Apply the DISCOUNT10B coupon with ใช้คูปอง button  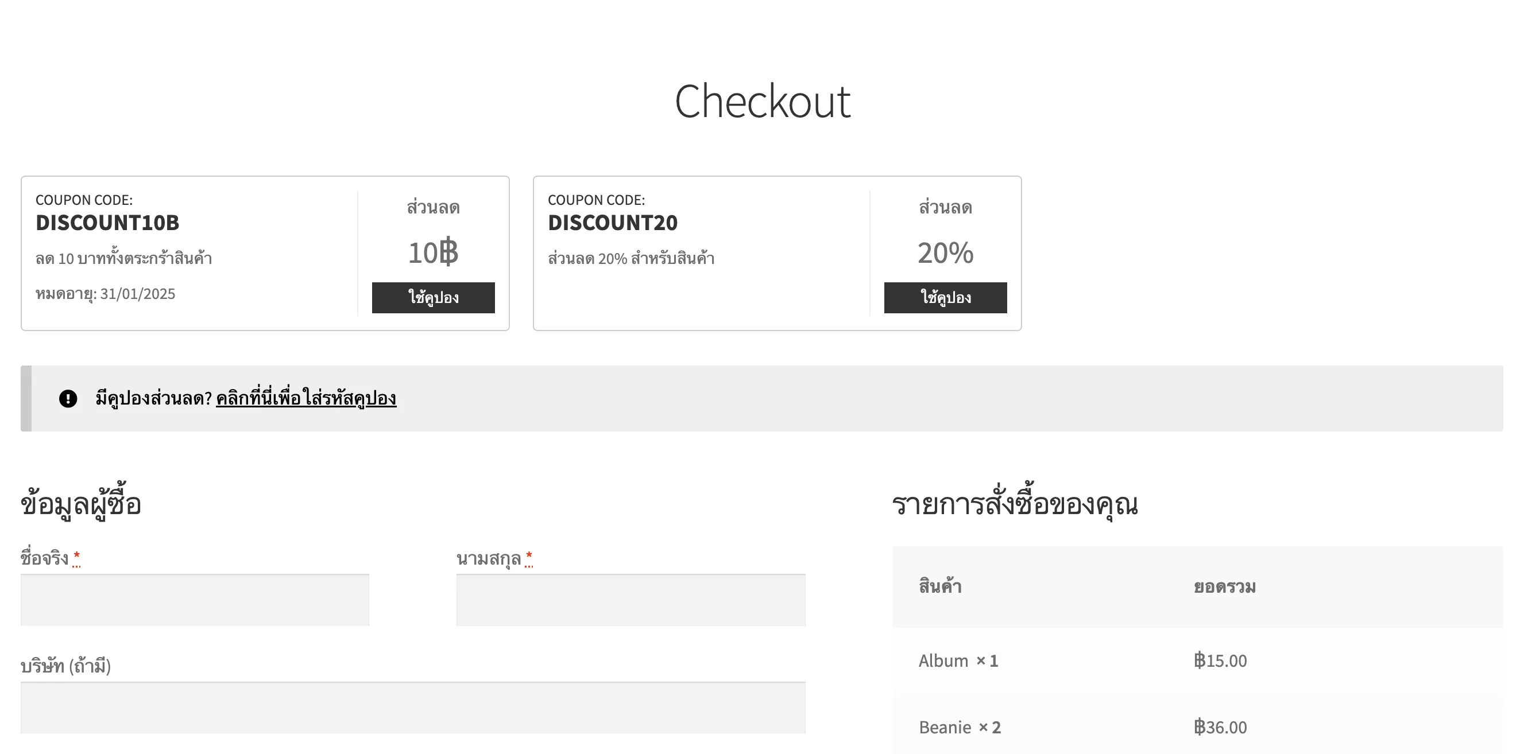click(433, 297)
